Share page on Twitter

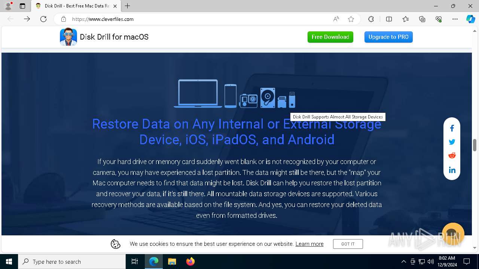click(x=452, y=142)
